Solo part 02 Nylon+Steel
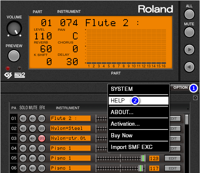 click(x=23, y=129)
